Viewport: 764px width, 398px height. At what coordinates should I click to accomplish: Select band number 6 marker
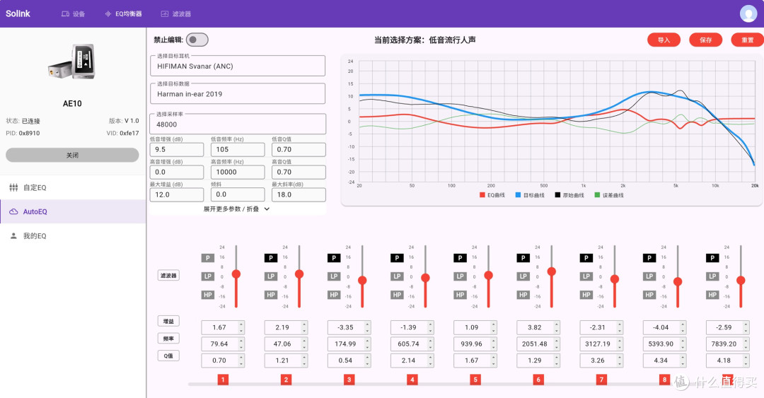pyautogui.click(x=538, y=380)
